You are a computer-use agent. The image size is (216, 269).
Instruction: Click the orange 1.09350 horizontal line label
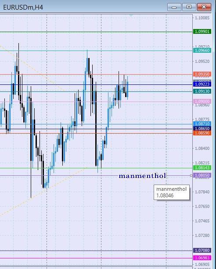[x=202, y=74]
